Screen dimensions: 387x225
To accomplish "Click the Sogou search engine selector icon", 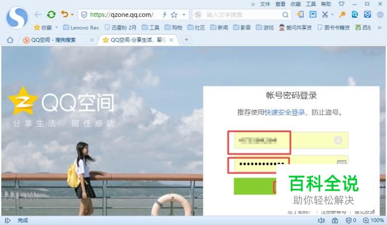I will pos(198,15).
